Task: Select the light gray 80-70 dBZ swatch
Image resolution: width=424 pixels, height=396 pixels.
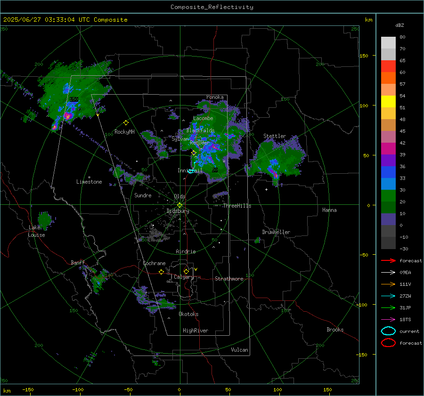Action: (x=388, y=43)
